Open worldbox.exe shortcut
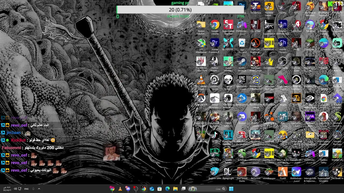This screenshot has width=344, height=193. click(269, 173)
